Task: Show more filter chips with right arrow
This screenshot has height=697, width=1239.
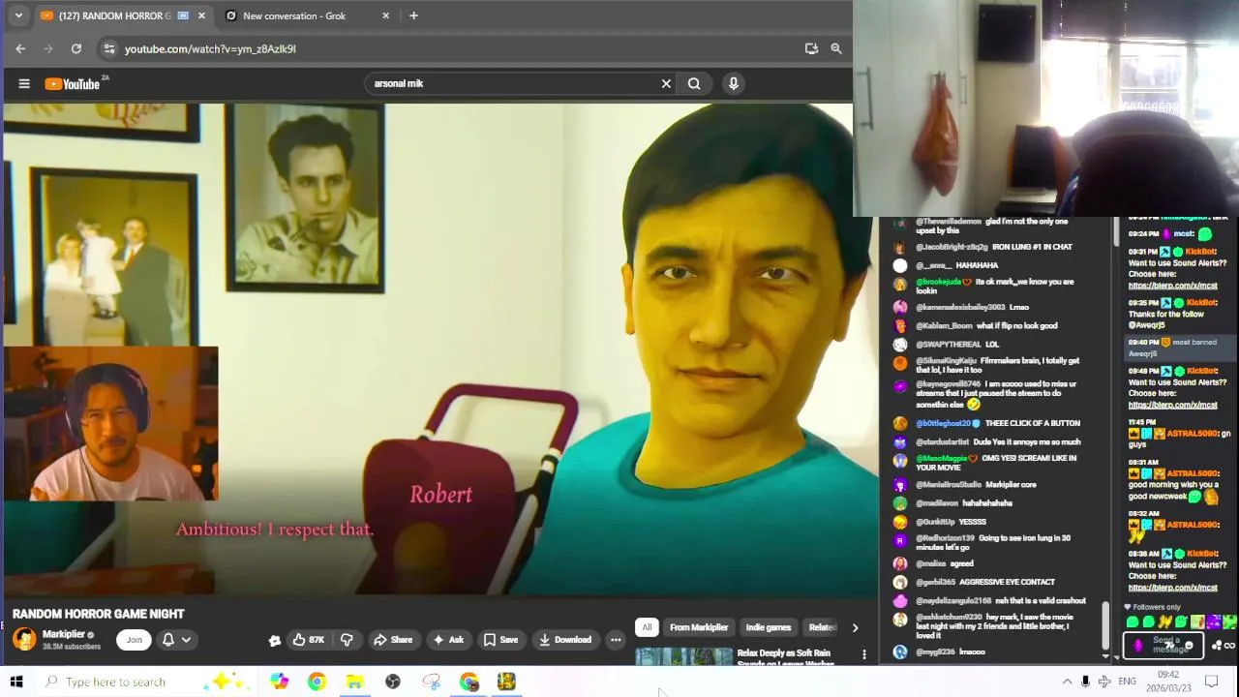Action: point(855,627)
